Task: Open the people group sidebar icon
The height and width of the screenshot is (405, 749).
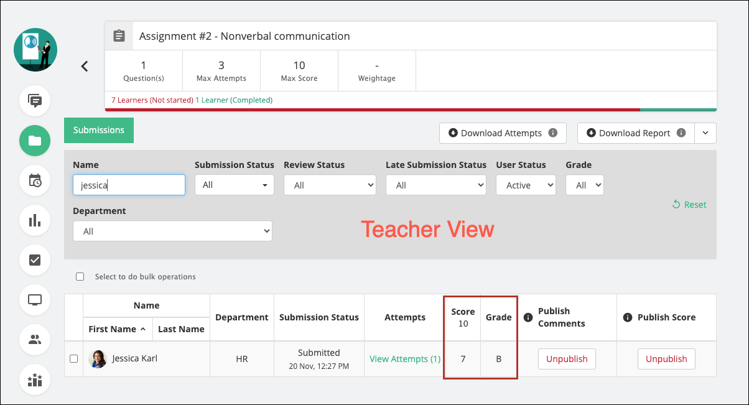Action: (35, 340)
